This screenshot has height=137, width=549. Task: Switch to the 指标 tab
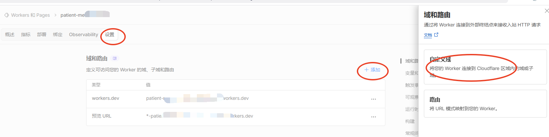pos(26,35)
